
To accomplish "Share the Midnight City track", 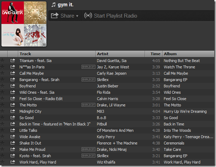I will [12, 111].
